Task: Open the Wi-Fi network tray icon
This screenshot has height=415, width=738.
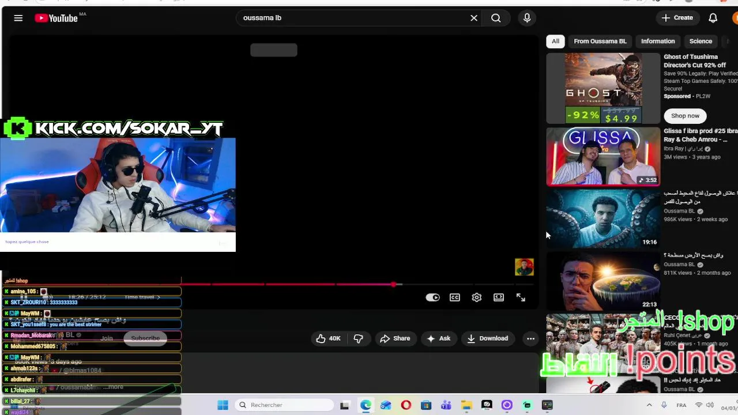Action: coord(699,405)
